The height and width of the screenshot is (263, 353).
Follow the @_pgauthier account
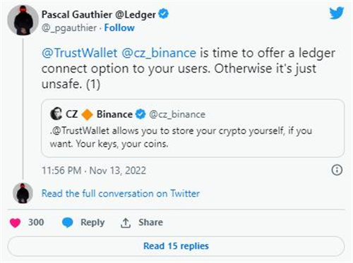click(x=119, y=27)
